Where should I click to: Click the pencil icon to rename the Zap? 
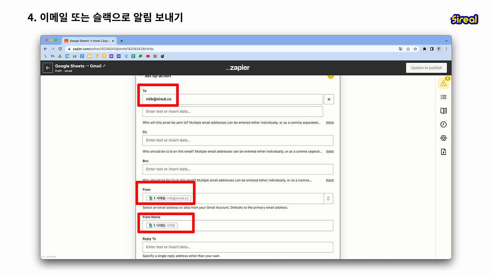tap(104, 66)
